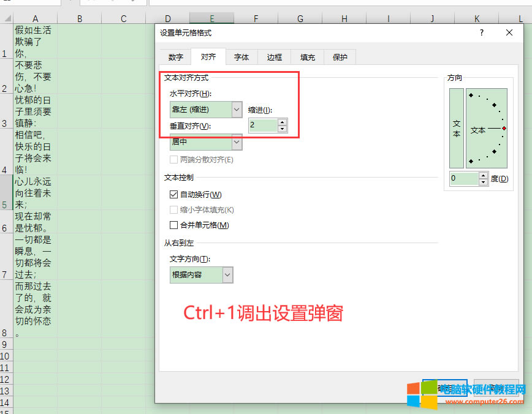The image size is (532, 414).
Task: Click the help question mark in dialog title bar
Action: coord(482,32)
